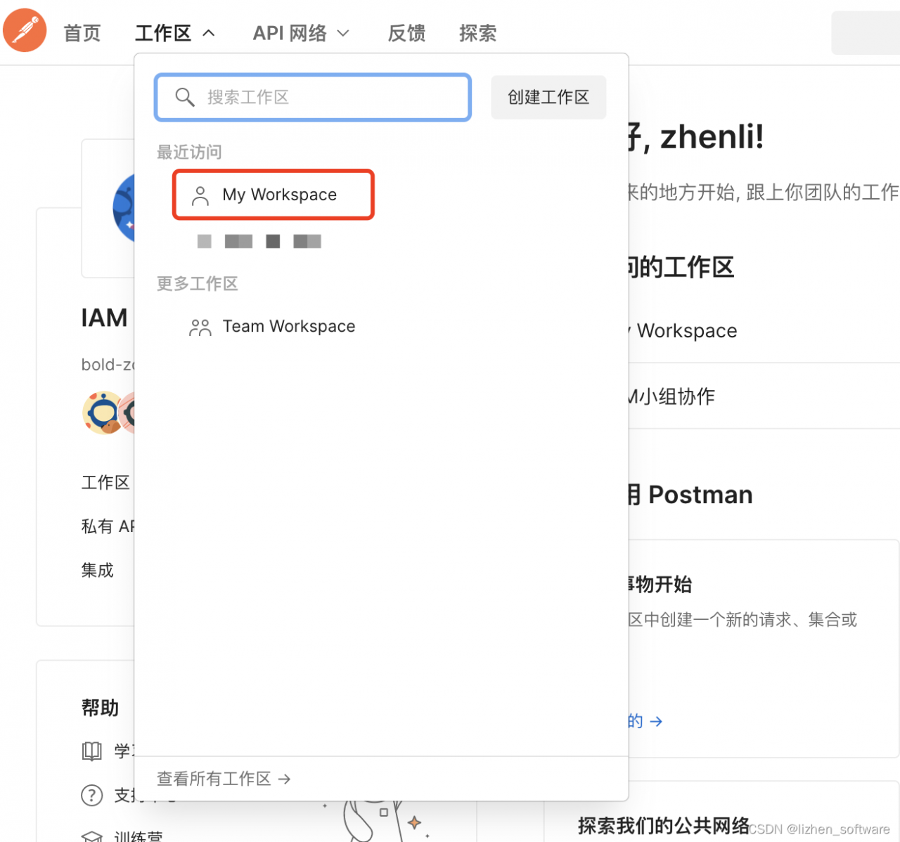Expand the API 网络 dropdown
Image resolution: width=900 pixels, height=842 pixels.
301,33
